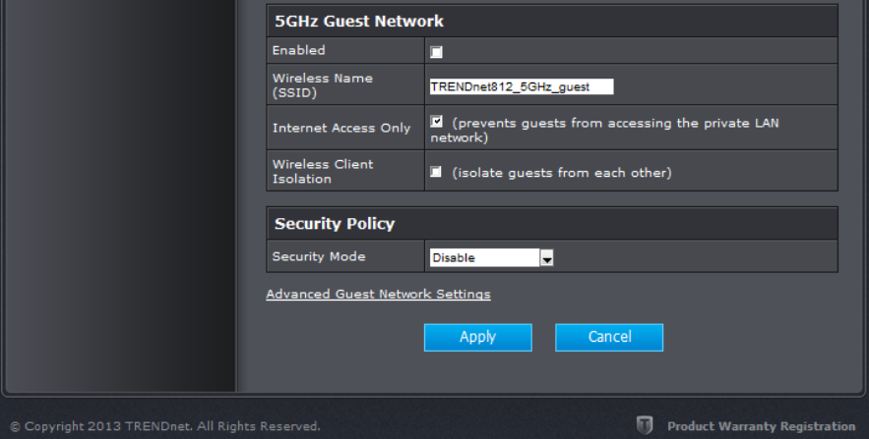Open the Product Warranty Registration link

[761, 426]
